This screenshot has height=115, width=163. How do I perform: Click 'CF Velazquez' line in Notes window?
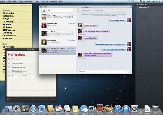point(9,36)
